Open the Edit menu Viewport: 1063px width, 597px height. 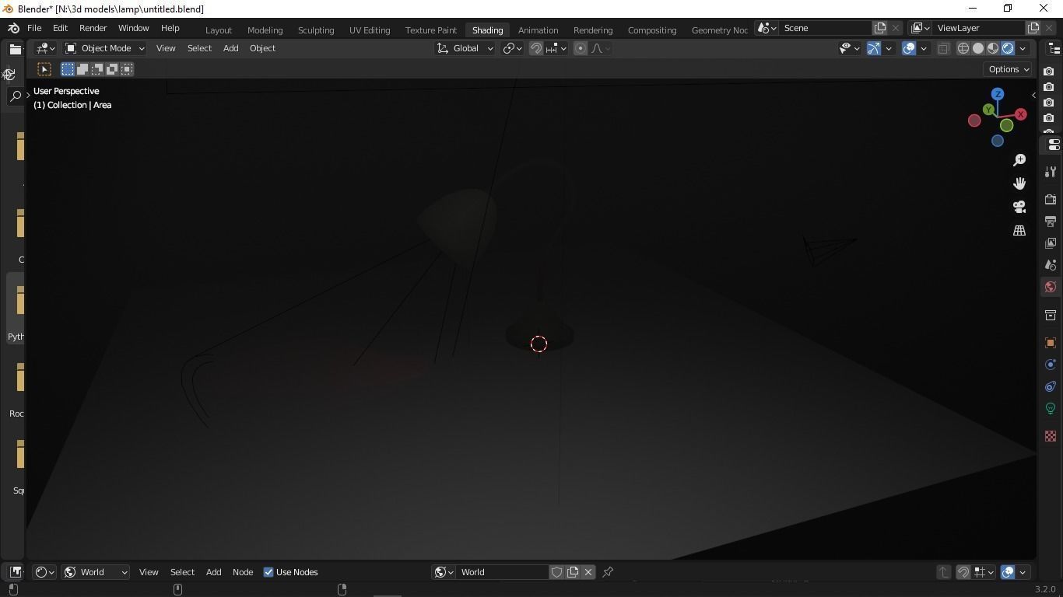coord(60,28)
